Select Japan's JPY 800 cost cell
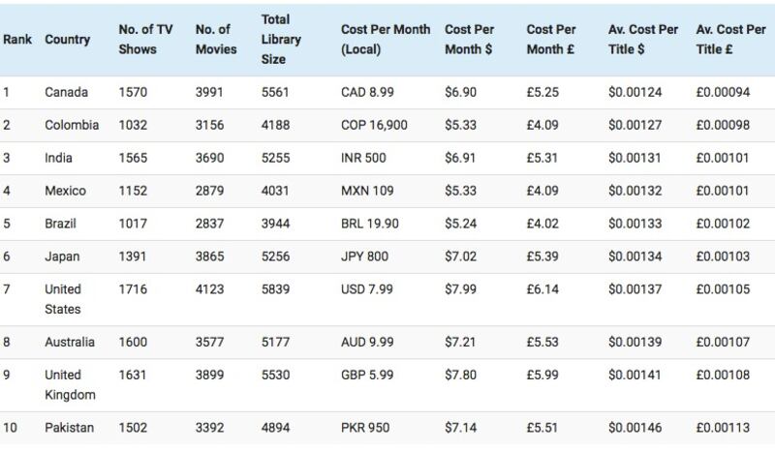The height and width of the screenshot is (451, 775). (x=364, y=256)
